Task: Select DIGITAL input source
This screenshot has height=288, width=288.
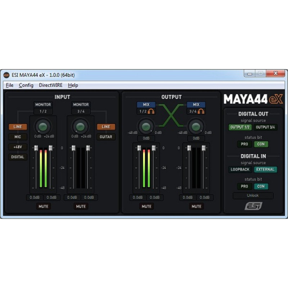Action: pyautogui.click(x=18, y=157)
